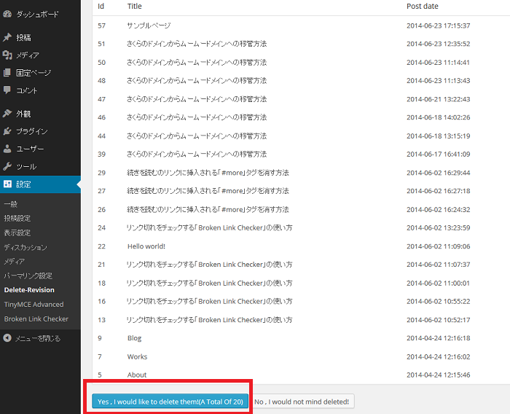Viewport: 510px width, 414px height.
Task: Click Yes, I would like to delete them button
Action: tap(170, 402)
